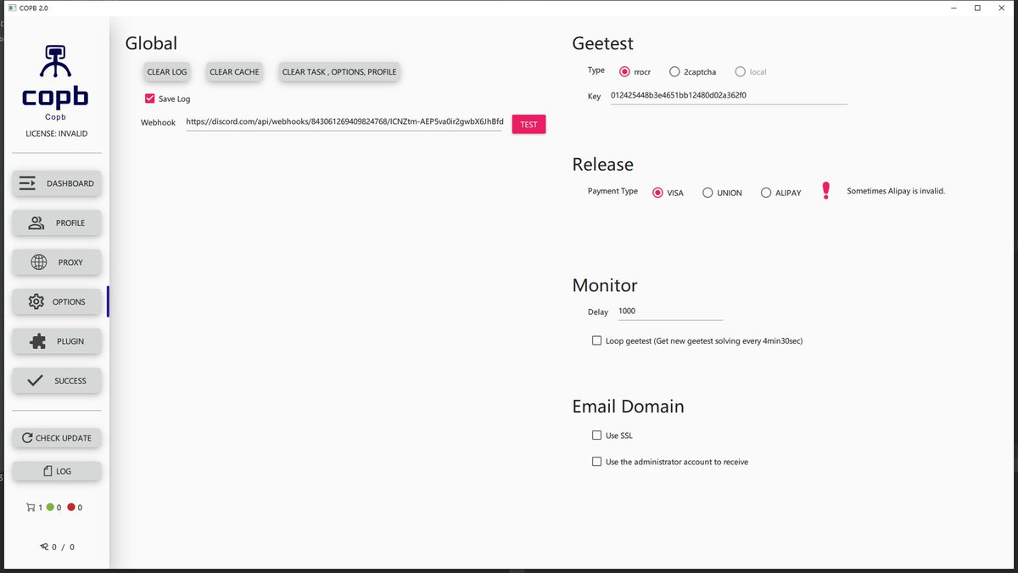Check Use the administrator account to receive

pyautogui.click(x=596, y=462)
